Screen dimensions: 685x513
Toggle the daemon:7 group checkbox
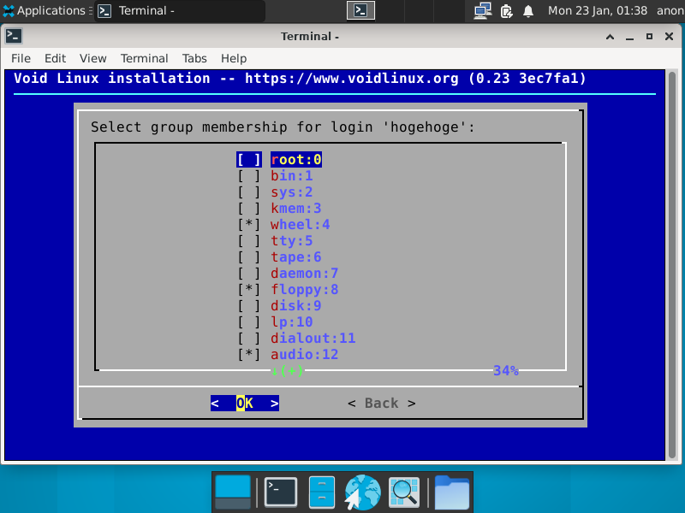249,273
